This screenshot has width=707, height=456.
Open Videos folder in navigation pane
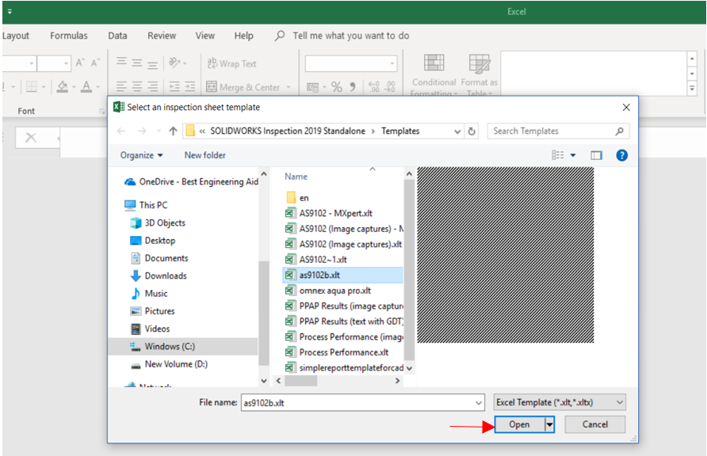[x=150, y=329]
